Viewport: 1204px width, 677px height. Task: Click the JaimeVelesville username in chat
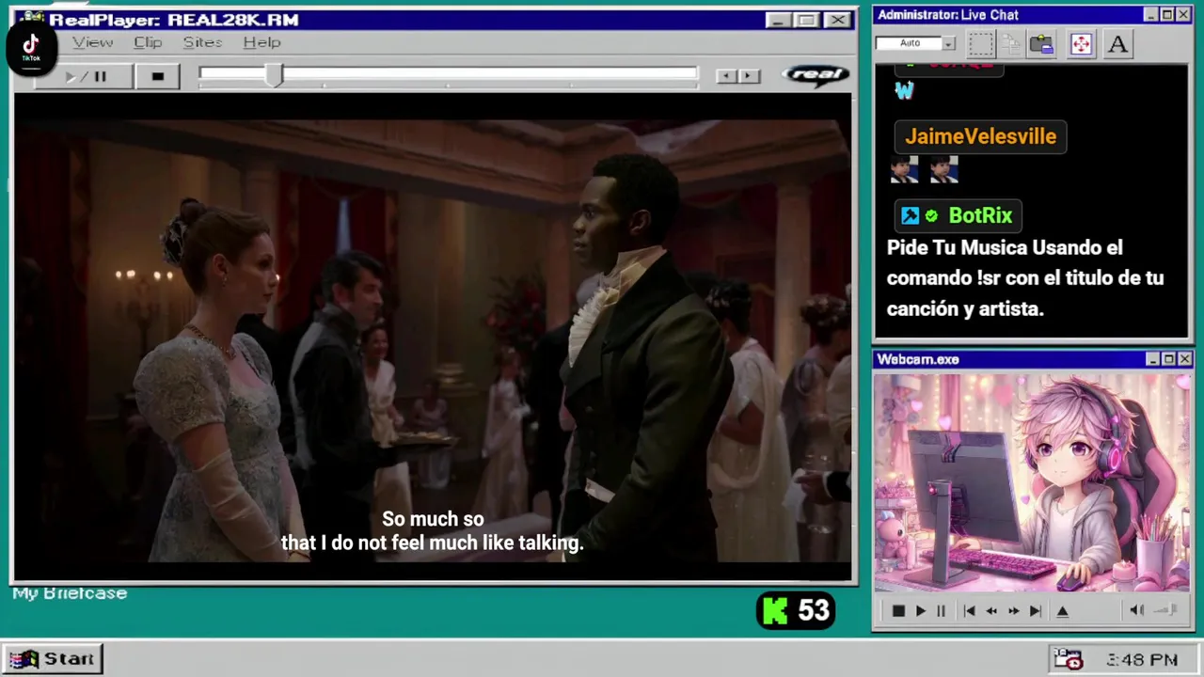click(980, 136)
